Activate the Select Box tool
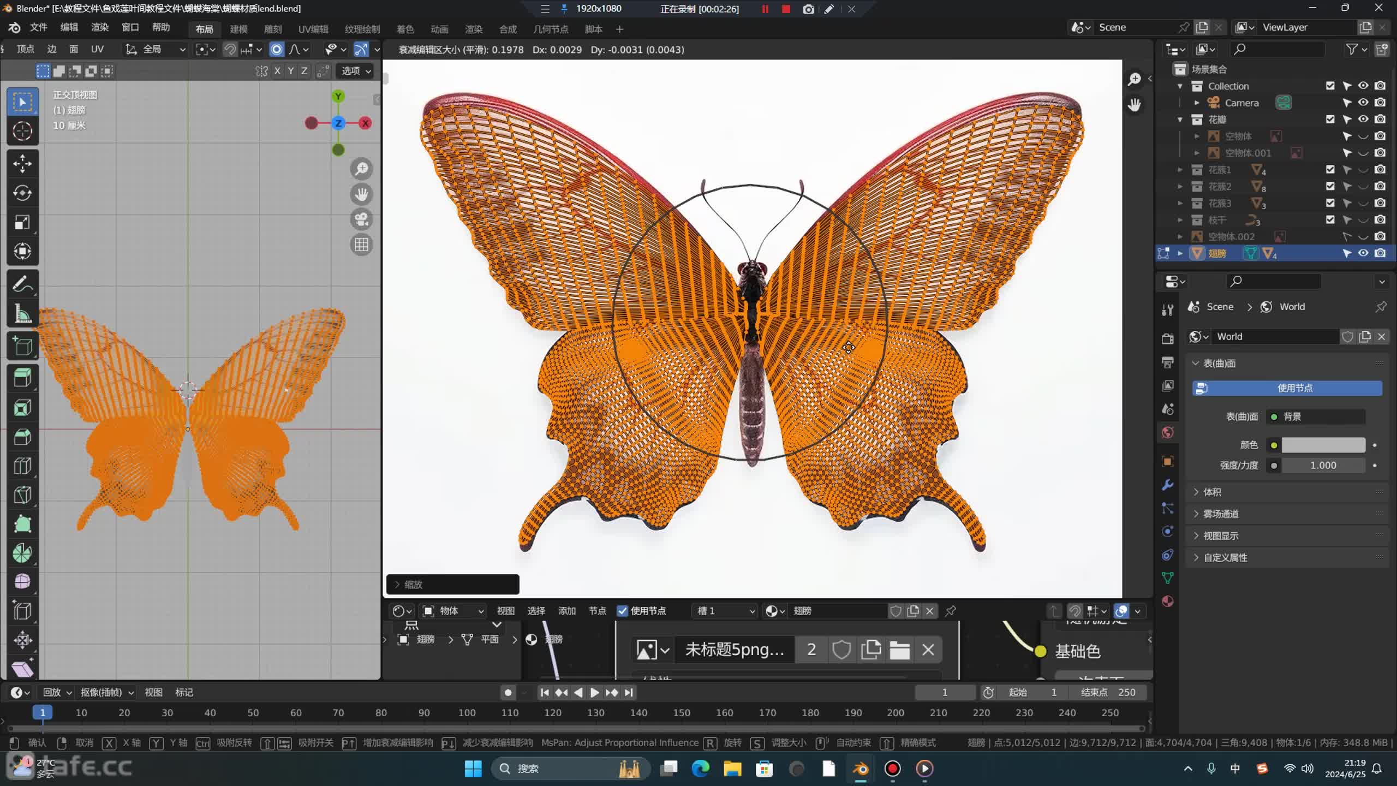The width and height of the screenshot is (1397, 786). point(22,102)
